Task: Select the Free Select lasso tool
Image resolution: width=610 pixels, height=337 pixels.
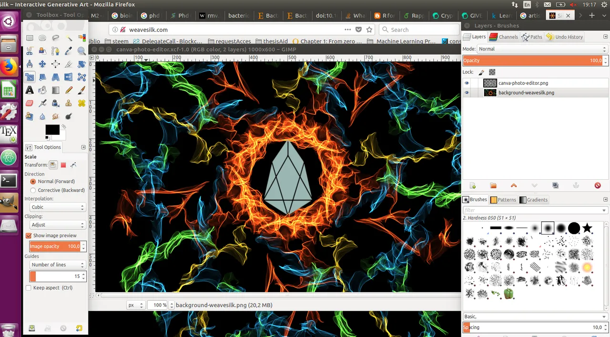Action: (x=56, y=38)
